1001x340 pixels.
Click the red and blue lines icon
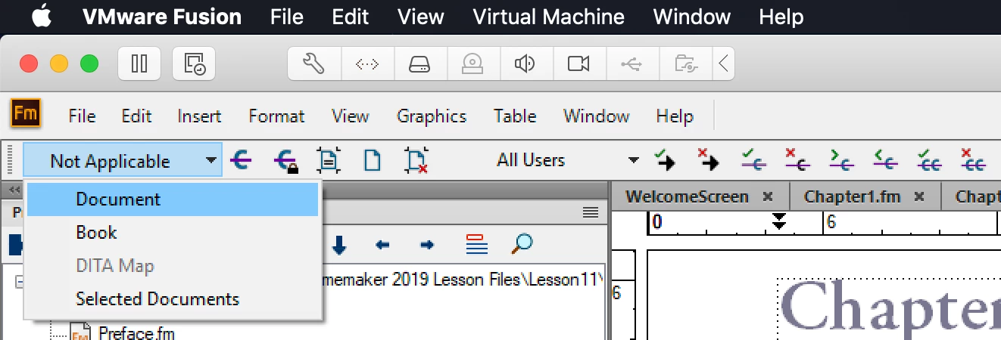click(476, 244)
